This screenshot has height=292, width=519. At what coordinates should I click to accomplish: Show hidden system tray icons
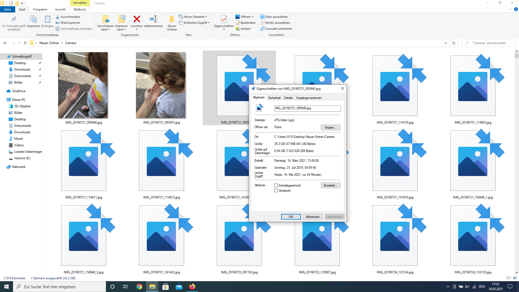448,287
